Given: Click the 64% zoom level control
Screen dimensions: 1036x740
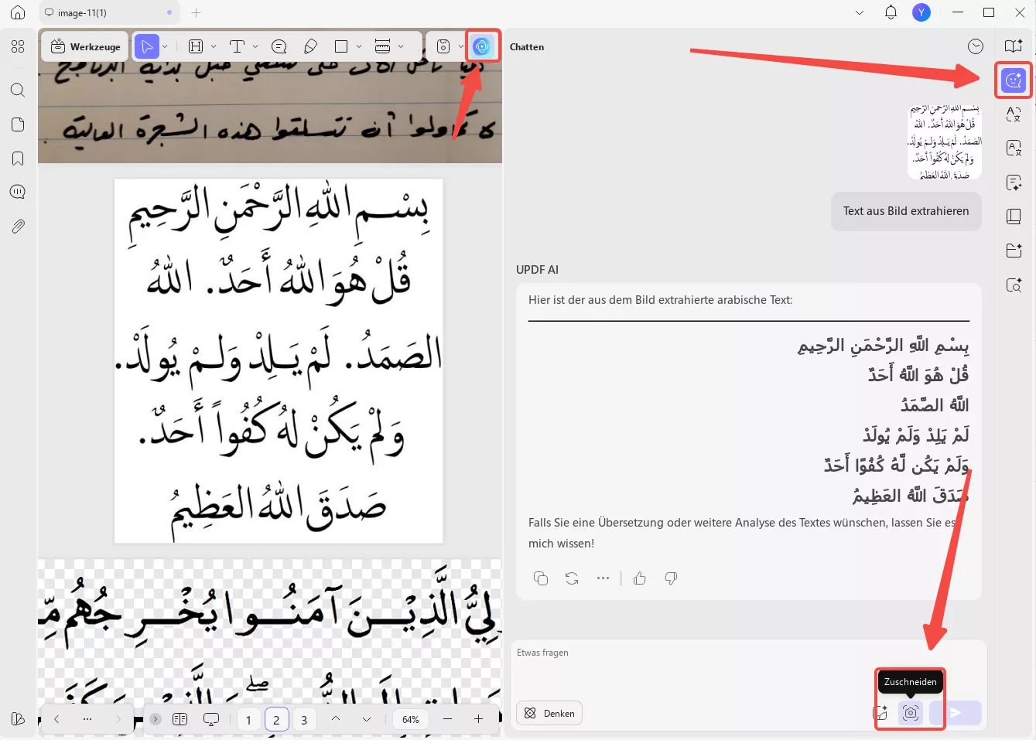Looking at the screenshot, I should (x=410, y=719).
